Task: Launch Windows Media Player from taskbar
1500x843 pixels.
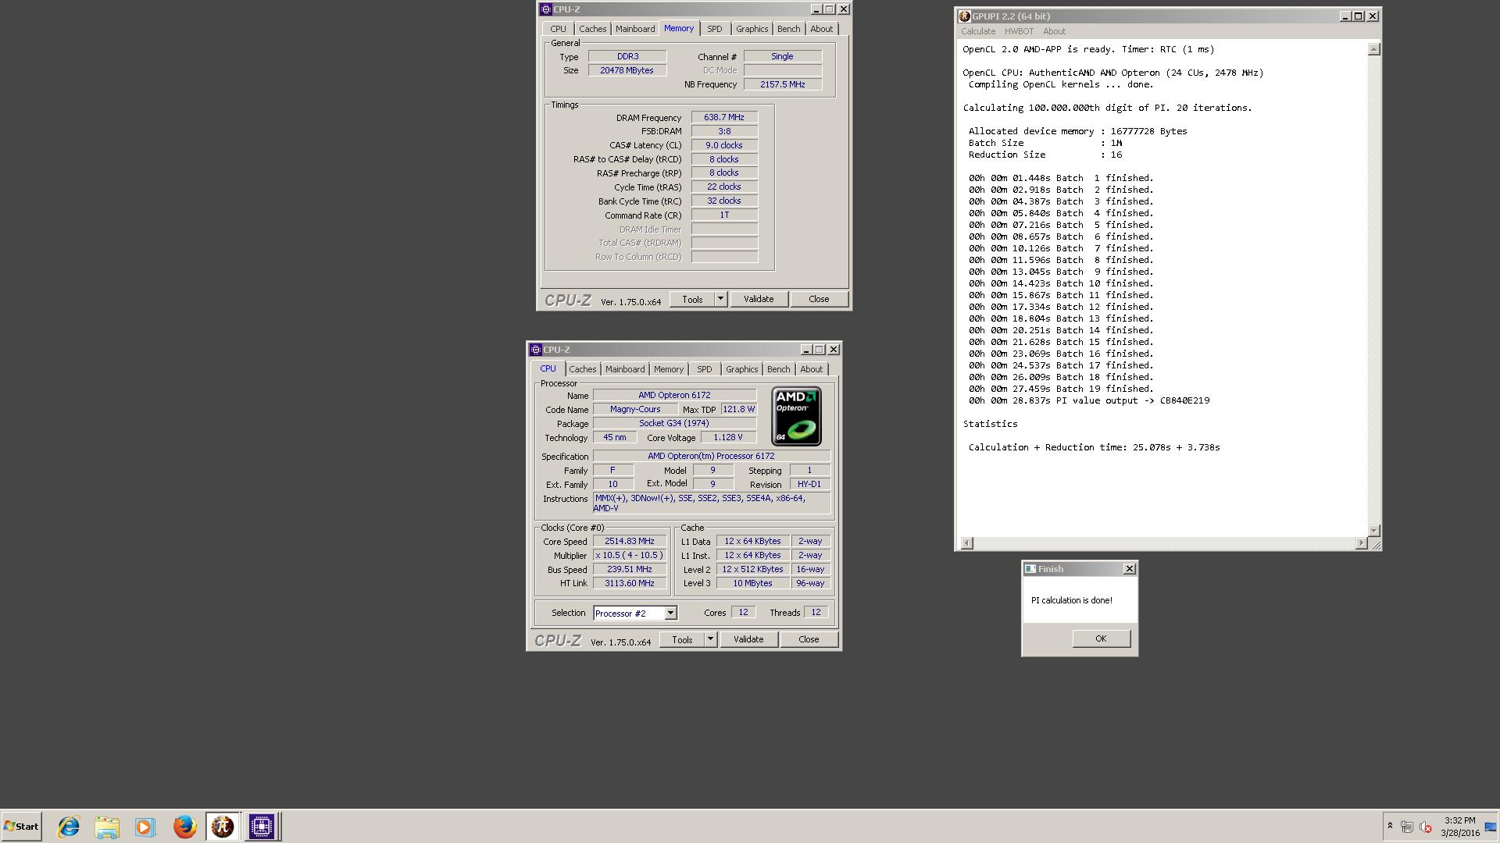Action: tap(145, 827)
